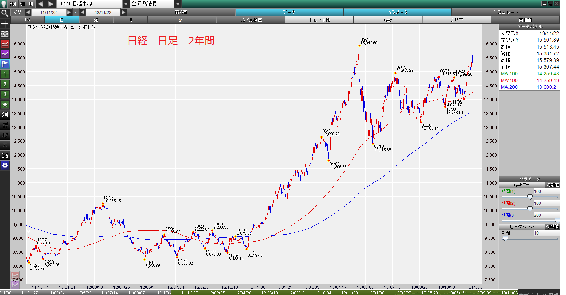The height and width of the screenshot is (295, 566).
Task: Choose green preset 2 icon
Action: [x=5, y=84]
